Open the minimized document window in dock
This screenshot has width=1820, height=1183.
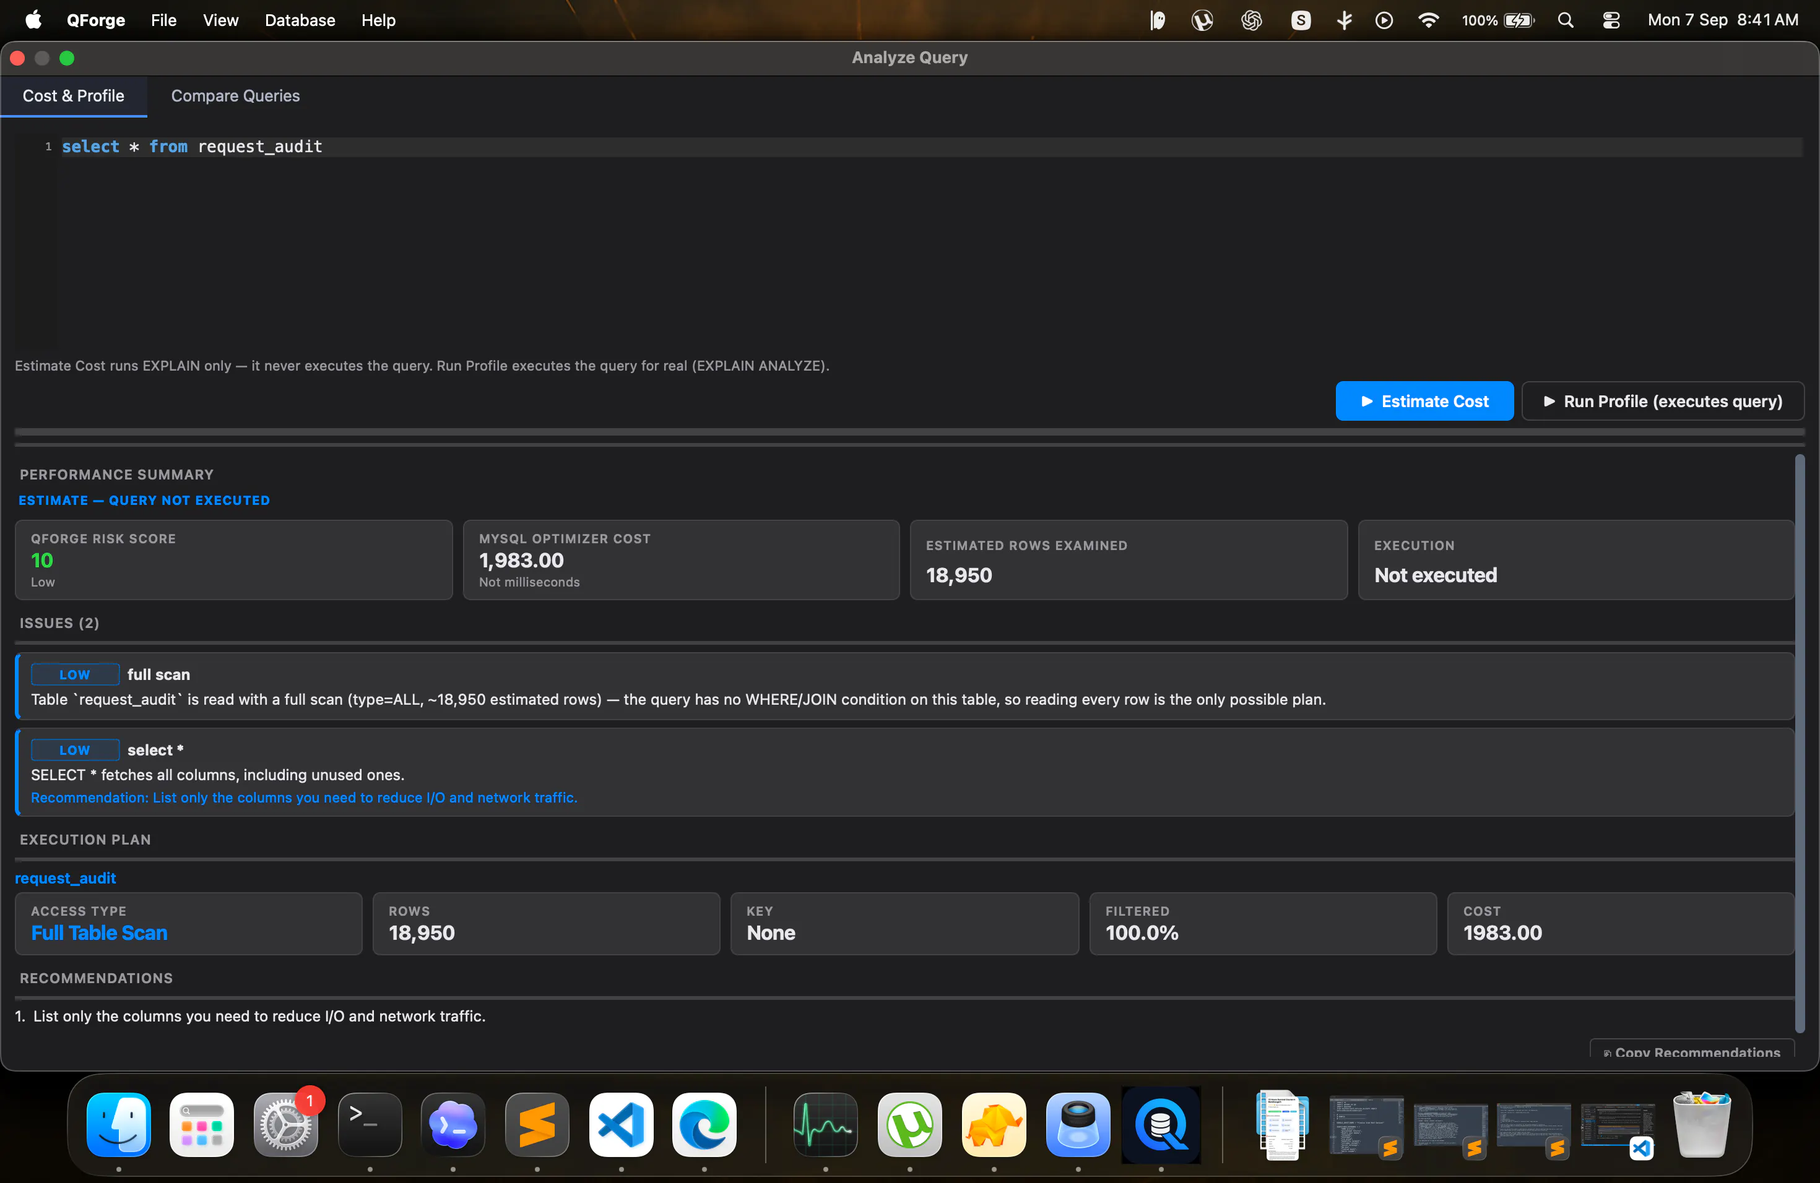(x=1281, y=1124)
